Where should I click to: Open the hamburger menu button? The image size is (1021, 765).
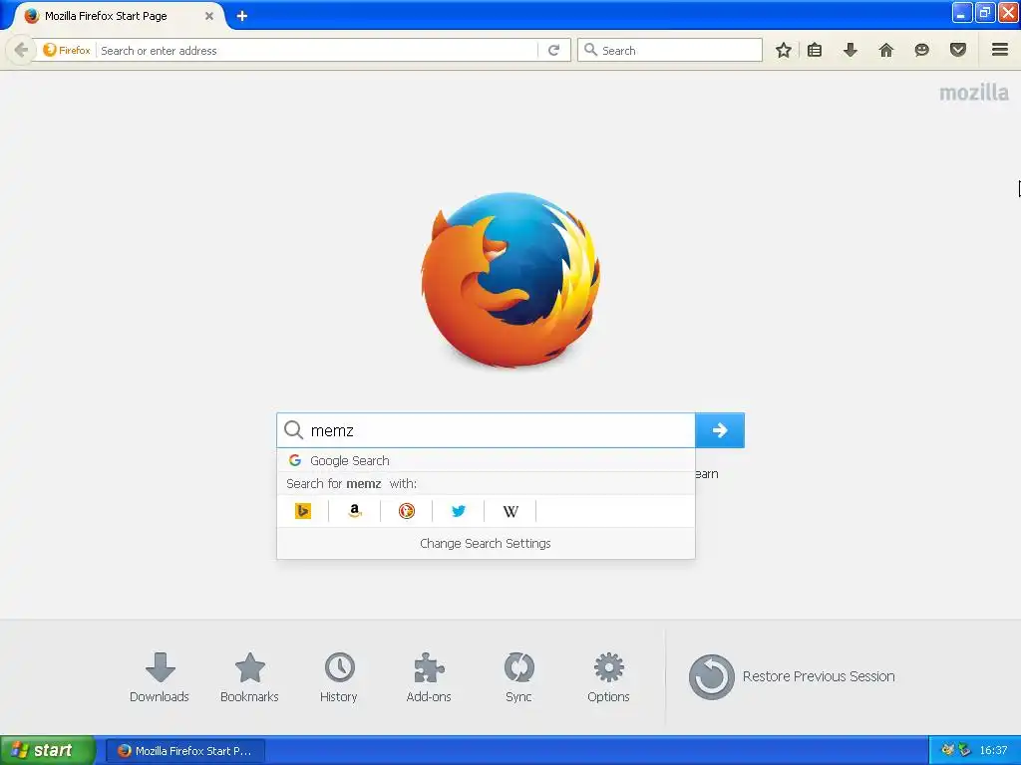pos(1000,50)
